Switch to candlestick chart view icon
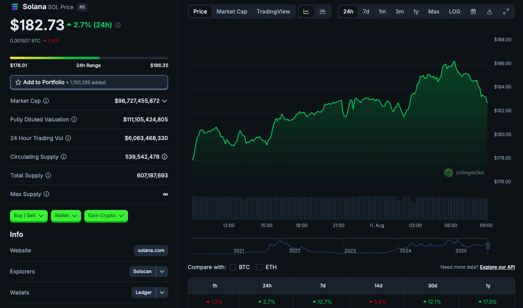523x308 pixels. coord(323,12)
